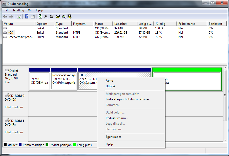229x156 pixels.
Task: Sort by the % ledig column header
Action: 165,24
